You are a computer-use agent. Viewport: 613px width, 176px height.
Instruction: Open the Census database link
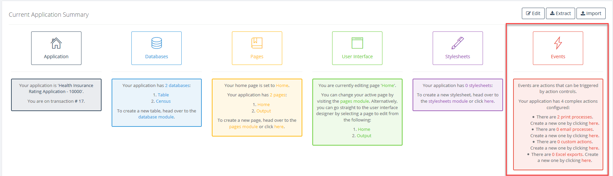click(x=163, y=101)
